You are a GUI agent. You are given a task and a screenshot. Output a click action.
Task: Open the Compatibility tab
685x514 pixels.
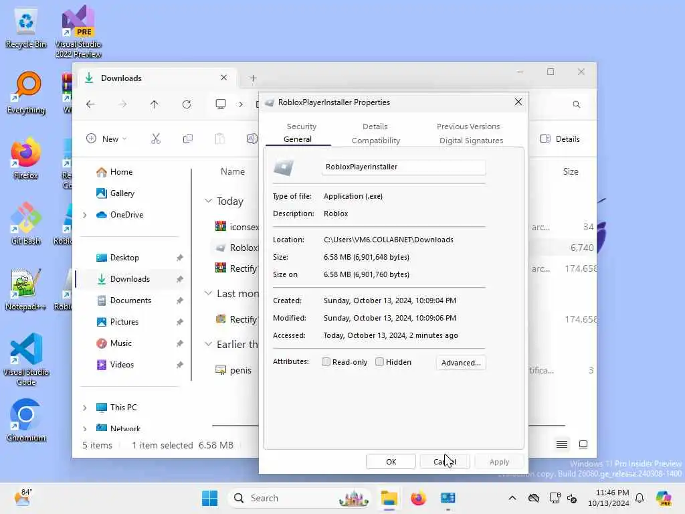[x=376, y=141]
